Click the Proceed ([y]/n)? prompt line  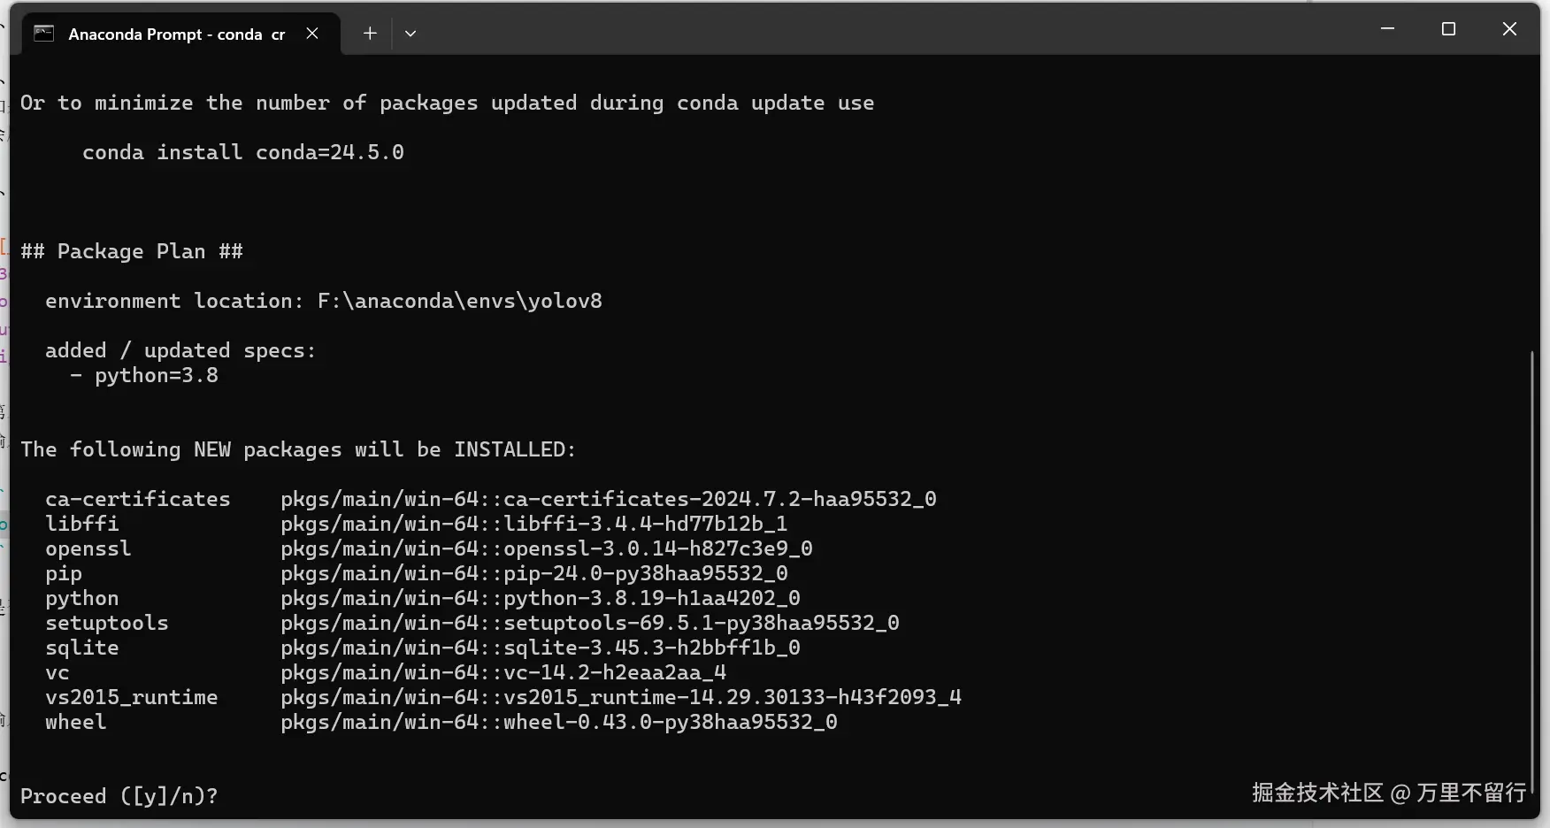(119, 796)
